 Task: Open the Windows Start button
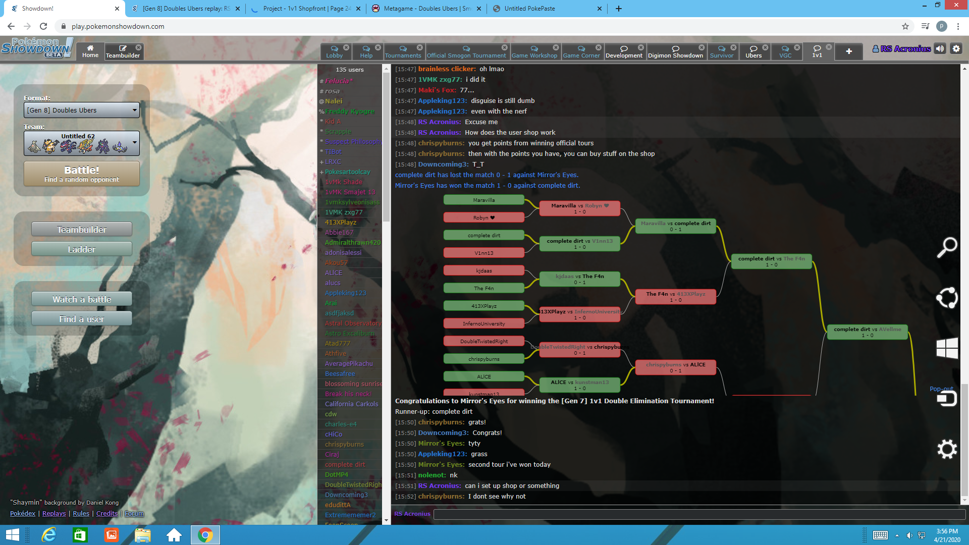click(x=12, y=535)
